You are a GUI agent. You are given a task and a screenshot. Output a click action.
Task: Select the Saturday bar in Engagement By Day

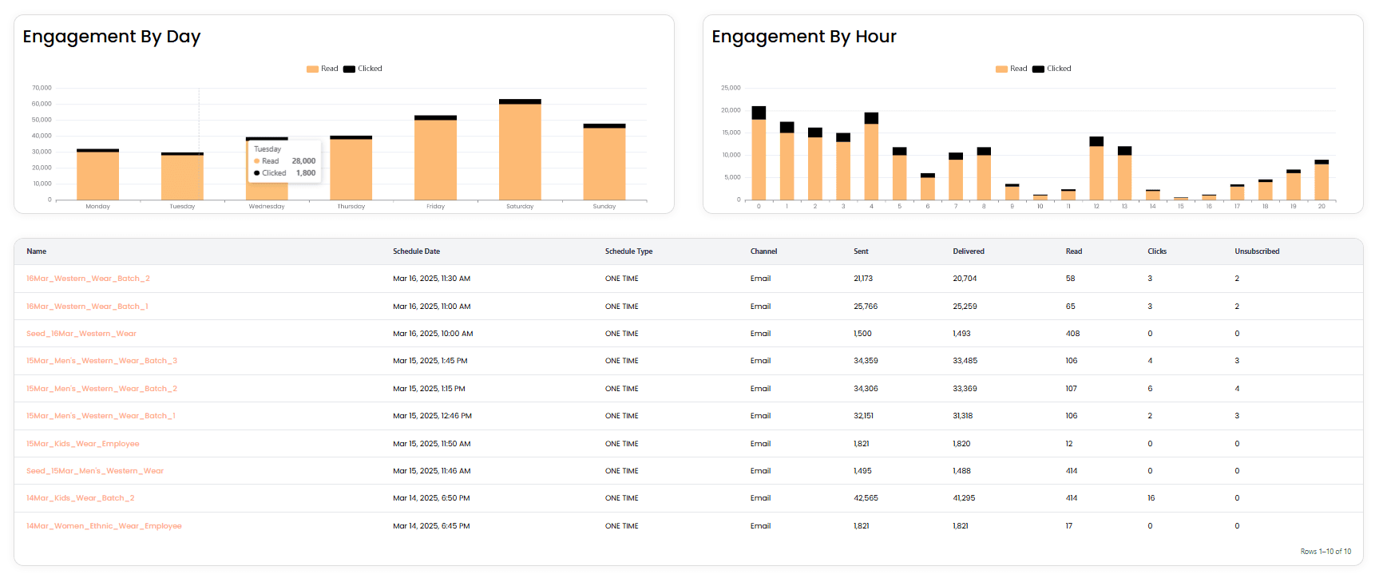520,152
